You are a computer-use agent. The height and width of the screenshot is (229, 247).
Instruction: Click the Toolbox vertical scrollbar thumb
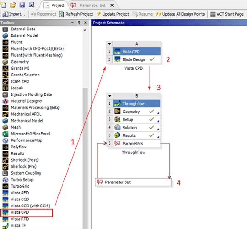pyautogui.click(x=85, y=158)
